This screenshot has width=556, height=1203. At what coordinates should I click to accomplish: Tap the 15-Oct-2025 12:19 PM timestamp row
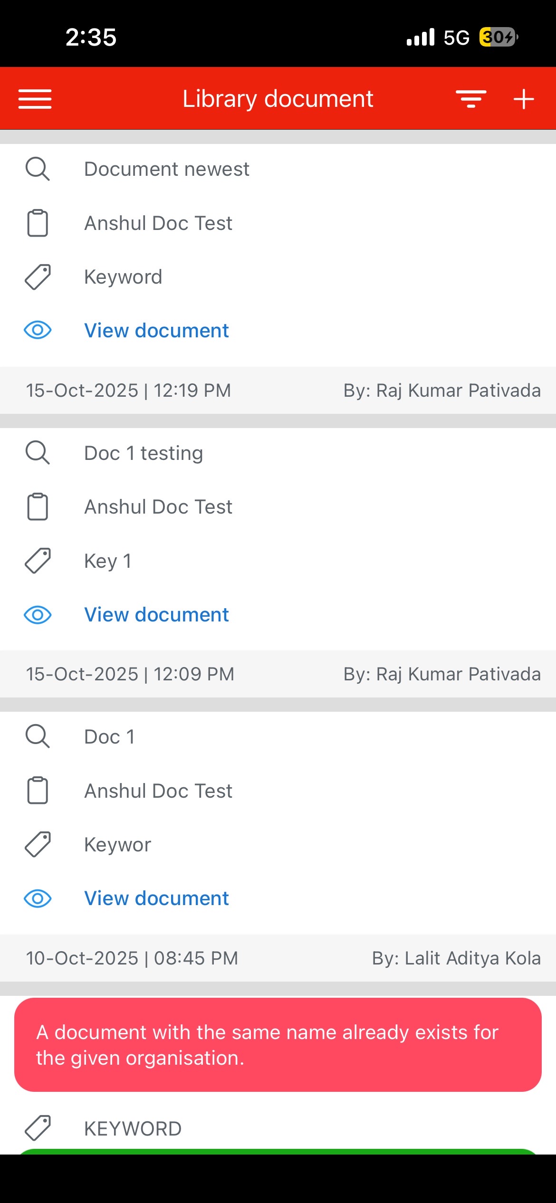click(x=128, y=391)
